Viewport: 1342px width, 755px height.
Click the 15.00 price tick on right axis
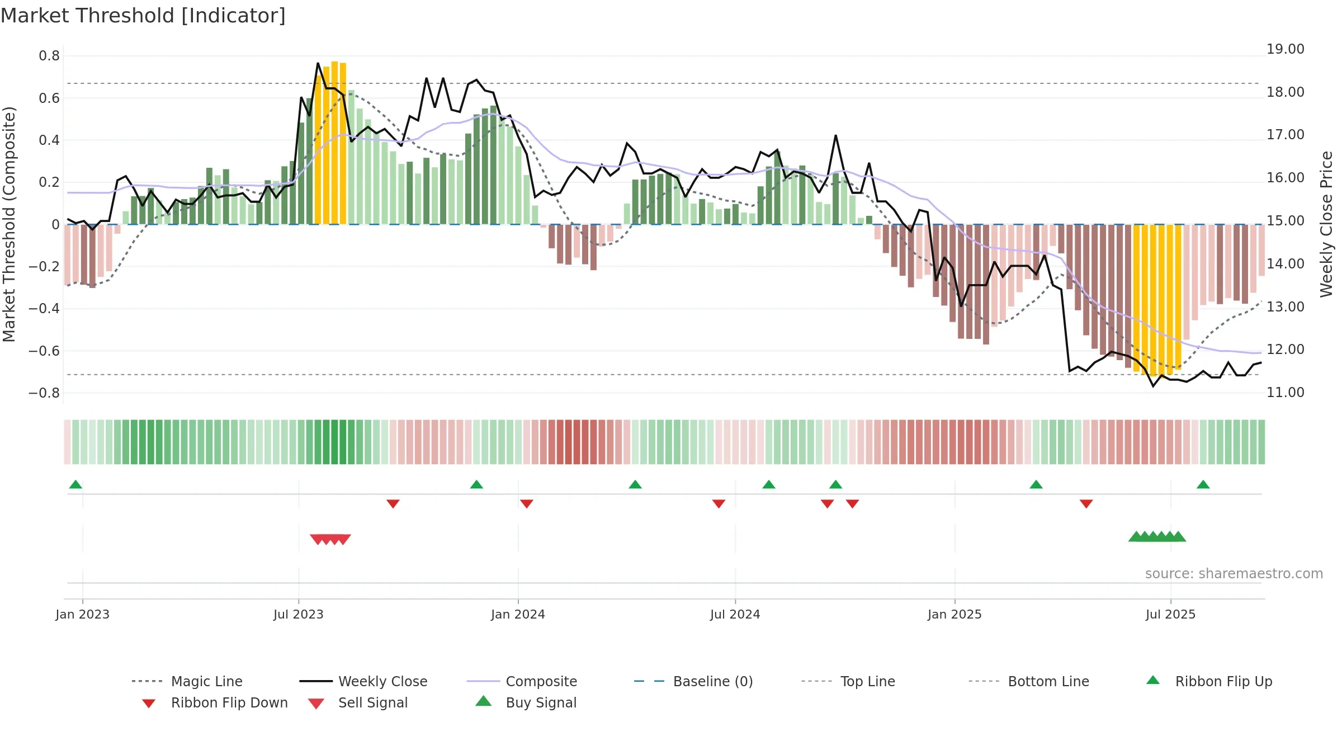click(1286, 220)
